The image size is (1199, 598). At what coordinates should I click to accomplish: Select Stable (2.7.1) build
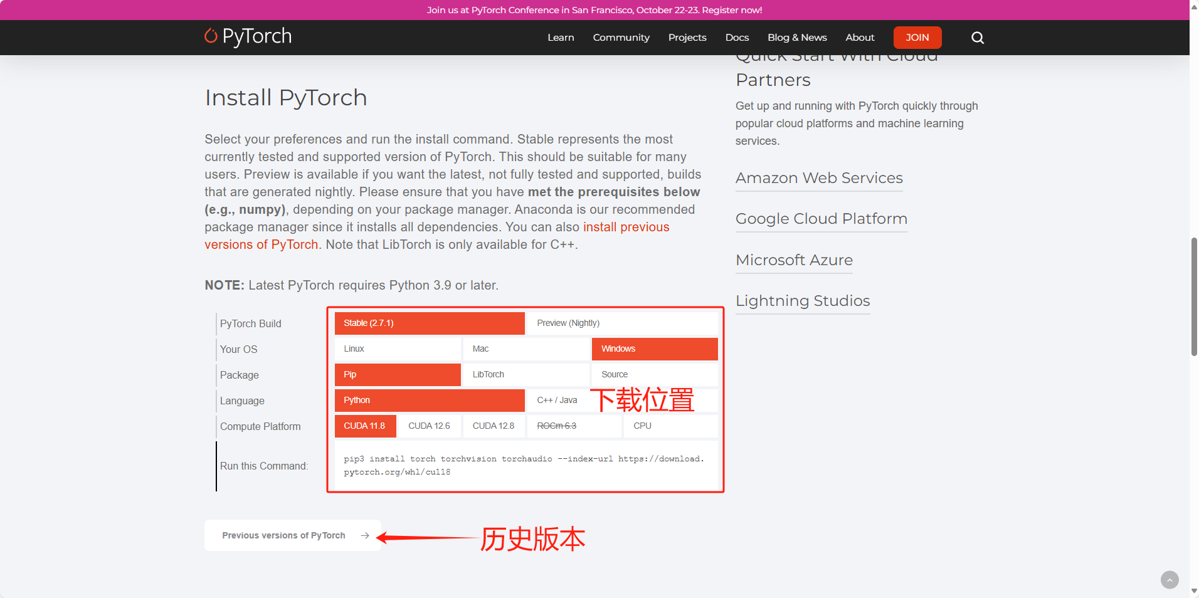[430, 323]
